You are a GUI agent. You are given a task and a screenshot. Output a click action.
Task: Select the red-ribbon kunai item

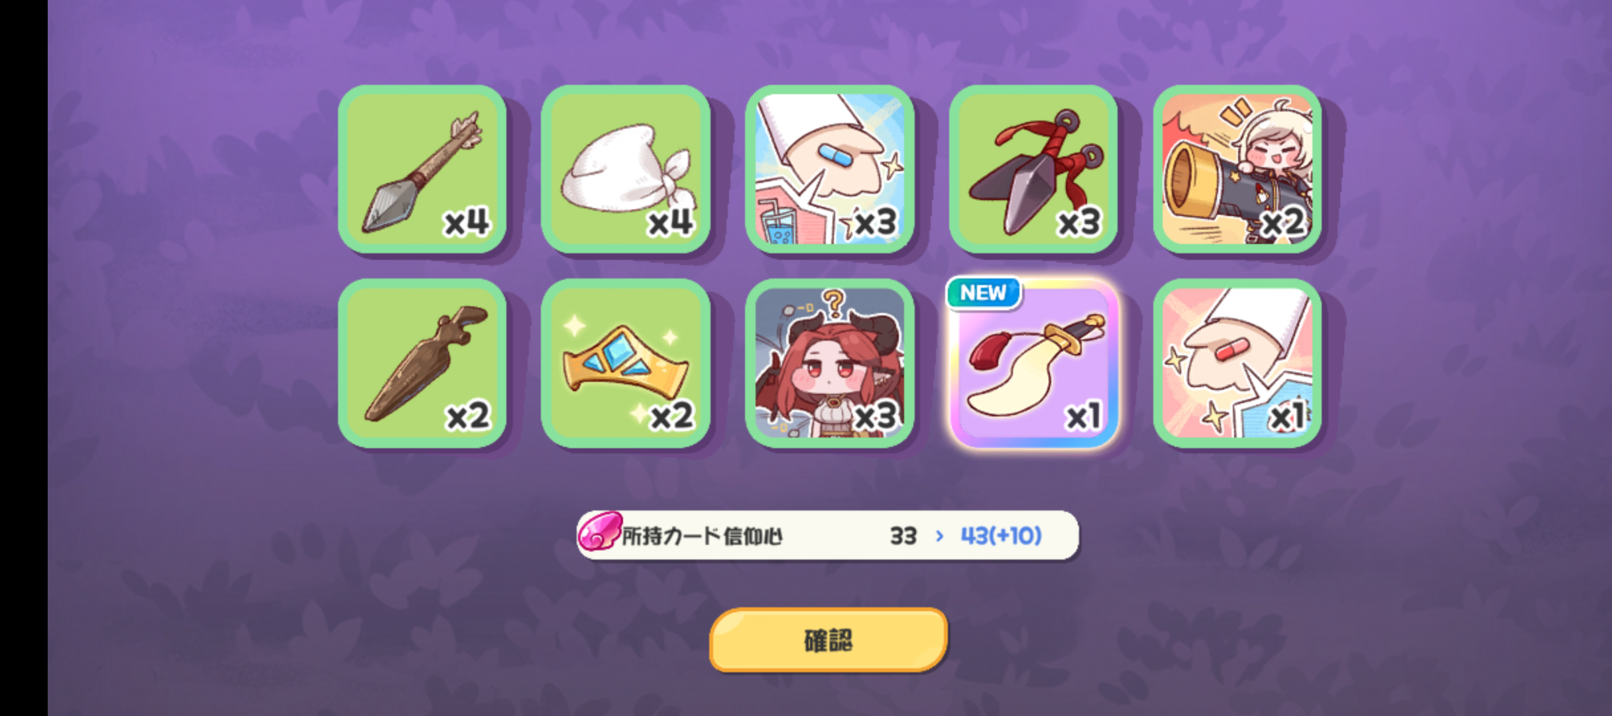point(1033,169)
